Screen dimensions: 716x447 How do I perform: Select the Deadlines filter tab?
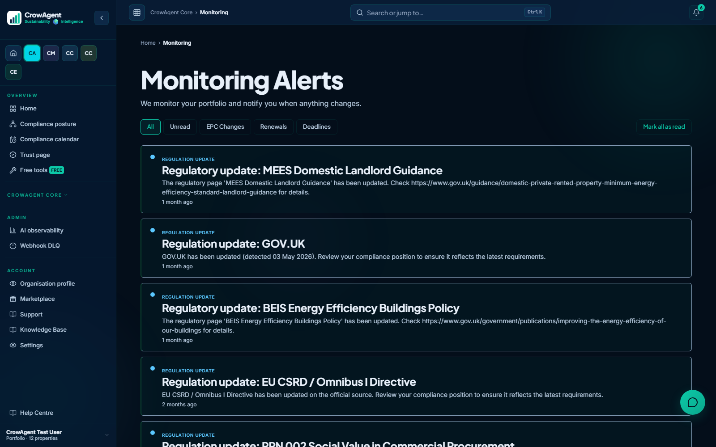316,127
